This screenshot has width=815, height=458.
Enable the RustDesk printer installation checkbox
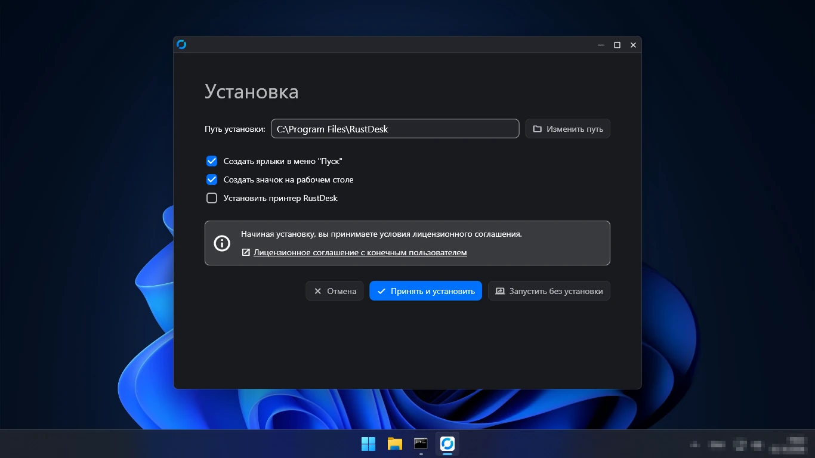212,198
